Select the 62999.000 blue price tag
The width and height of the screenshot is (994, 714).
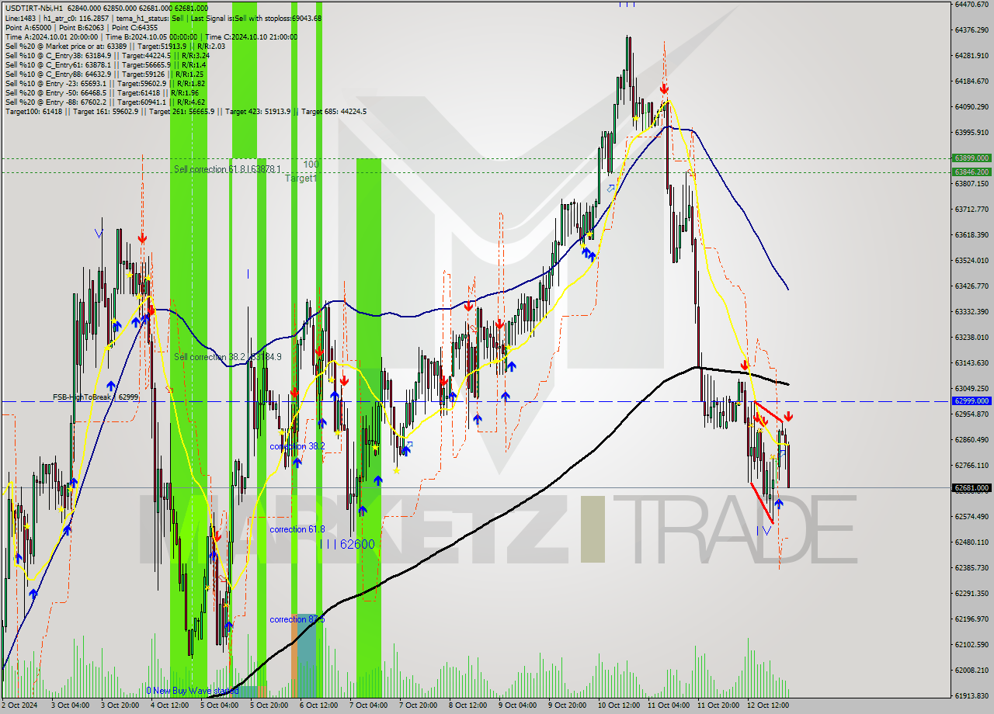coord(971,401)
